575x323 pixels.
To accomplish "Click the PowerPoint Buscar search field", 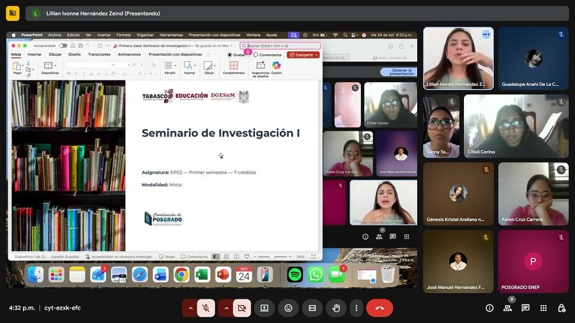I will pos(281,46).
